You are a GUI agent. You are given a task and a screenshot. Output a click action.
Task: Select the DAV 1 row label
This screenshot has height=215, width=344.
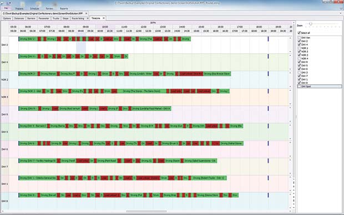pyautogui.click(x=4, y=184)
